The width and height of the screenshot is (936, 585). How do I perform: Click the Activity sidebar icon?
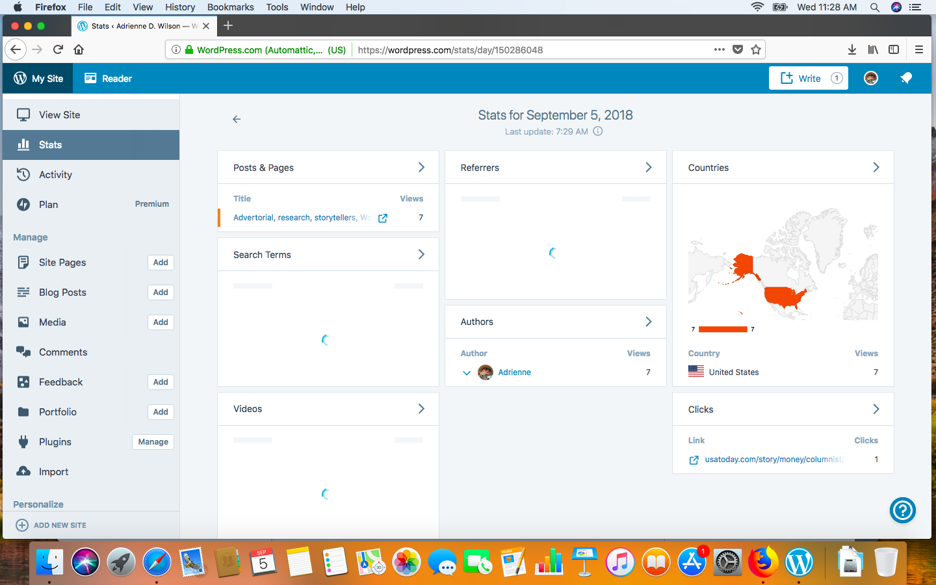(23, 174)
